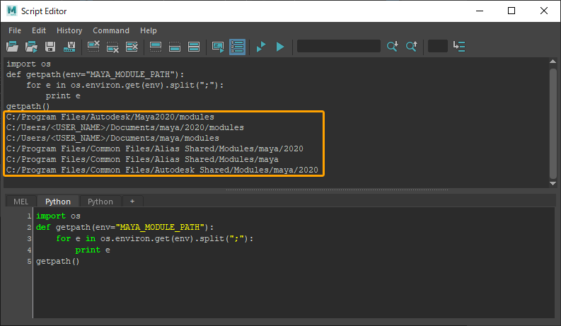This screenshot has height=326, width=561.
Task: Toggle the Show Input pane view
Action: click(175, 47)
